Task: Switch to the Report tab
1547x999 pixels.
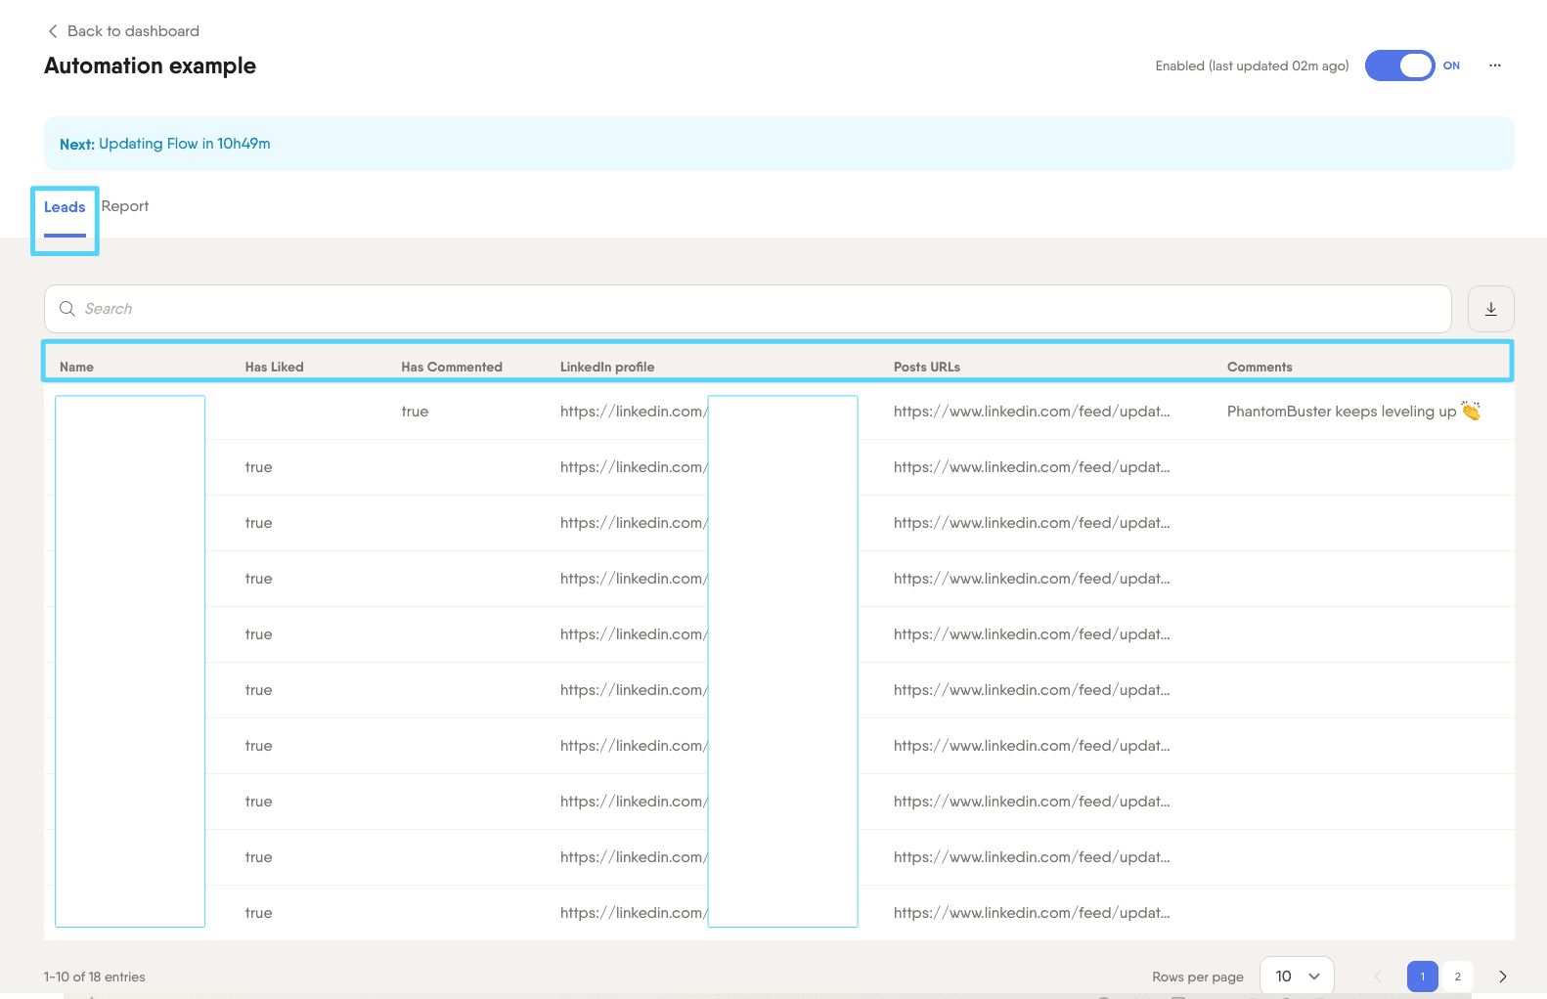Action: [x=125, y=206]
